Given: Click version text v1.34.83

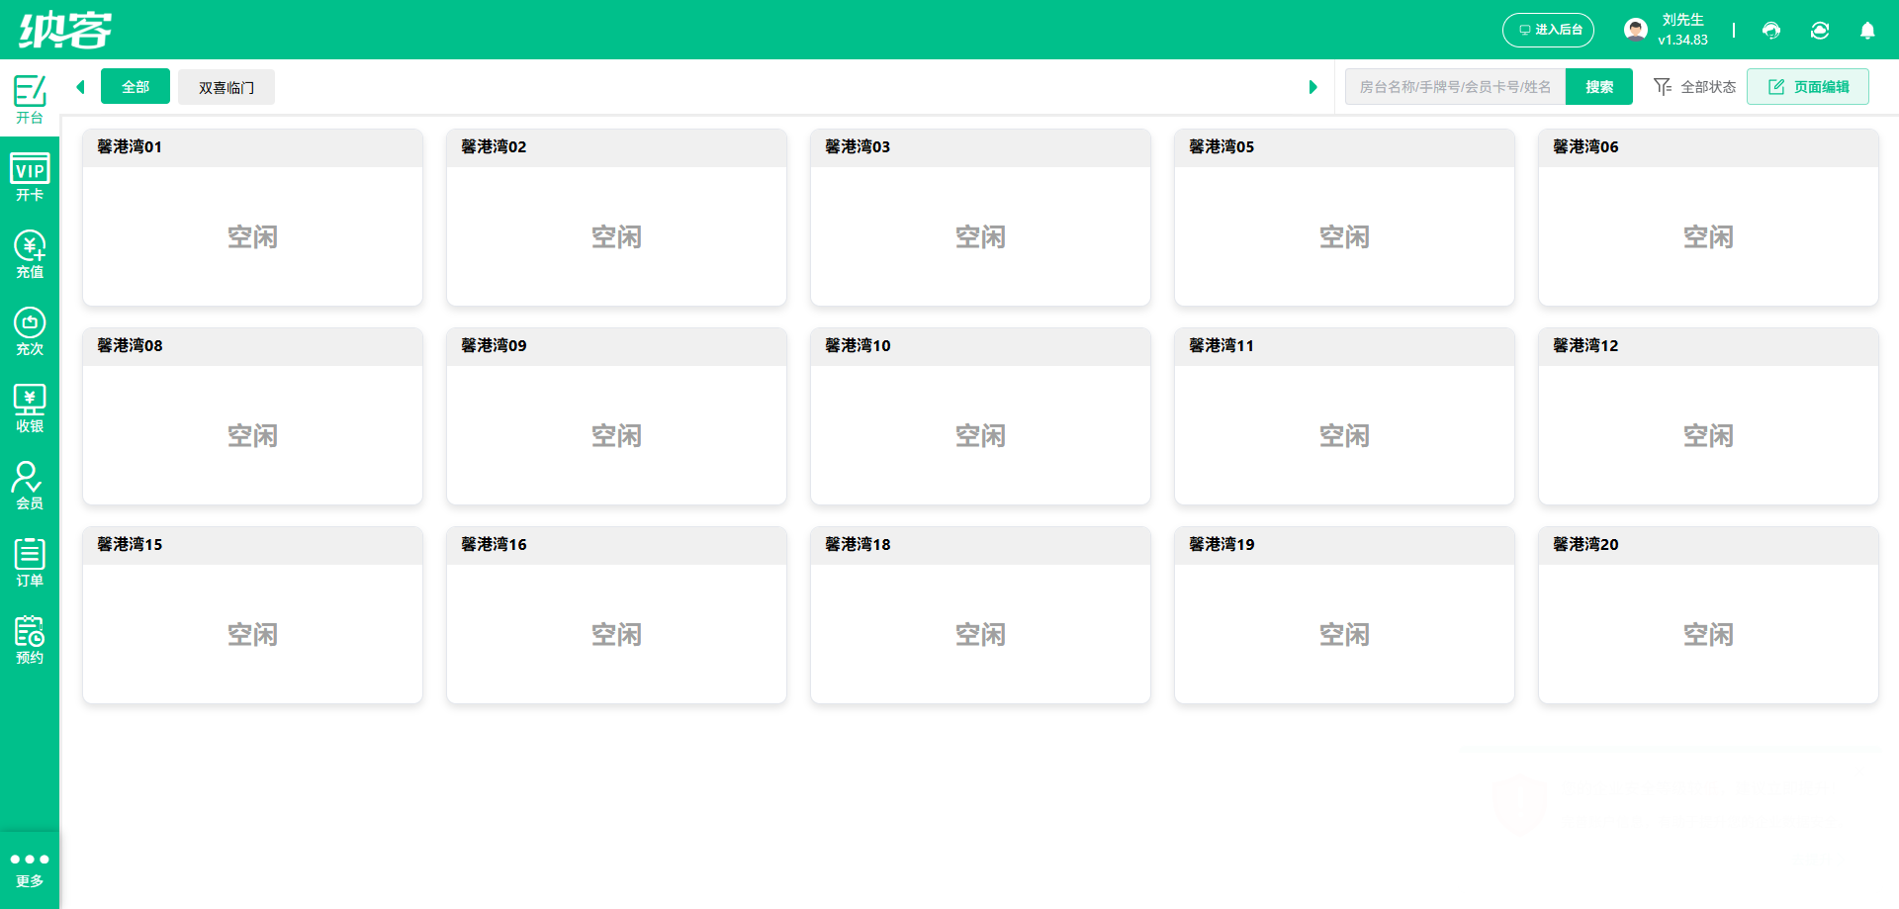Looking at the screenshot, I should (1682, 41).
